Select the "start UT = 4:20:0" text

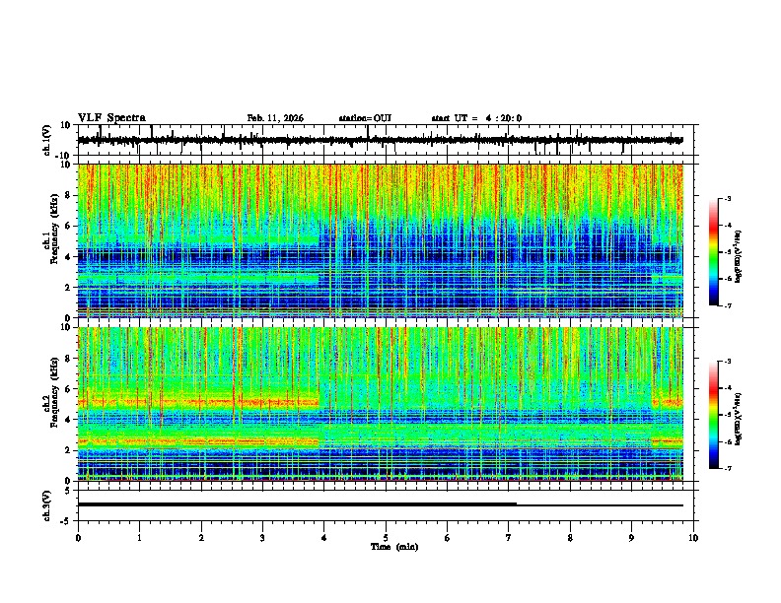[x=476, y=118]
